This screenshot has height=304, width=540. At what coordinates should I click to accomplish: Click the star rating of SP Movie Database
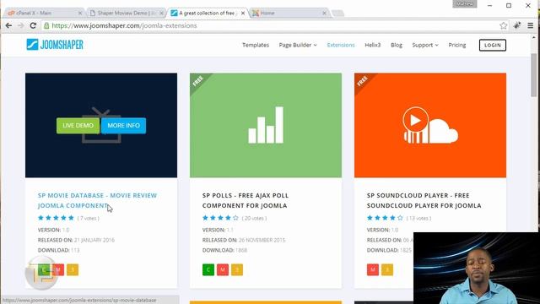(x=56, y=218)
